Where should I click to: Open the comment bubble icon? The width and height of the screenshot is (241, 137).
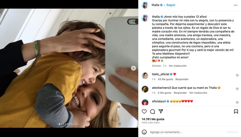click(152, 111)
